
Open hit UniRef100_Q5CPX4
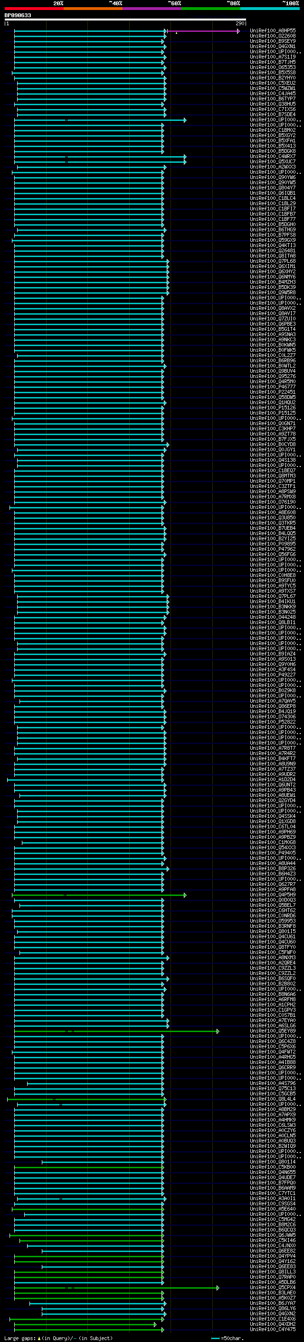point(272,1287)
